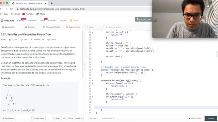Click line number 37 in the gutter
218x122 pixels.
[90, 94]
